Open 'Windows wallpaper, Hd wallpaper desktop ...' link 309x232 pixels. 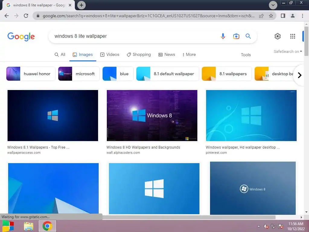click(243, 147)
